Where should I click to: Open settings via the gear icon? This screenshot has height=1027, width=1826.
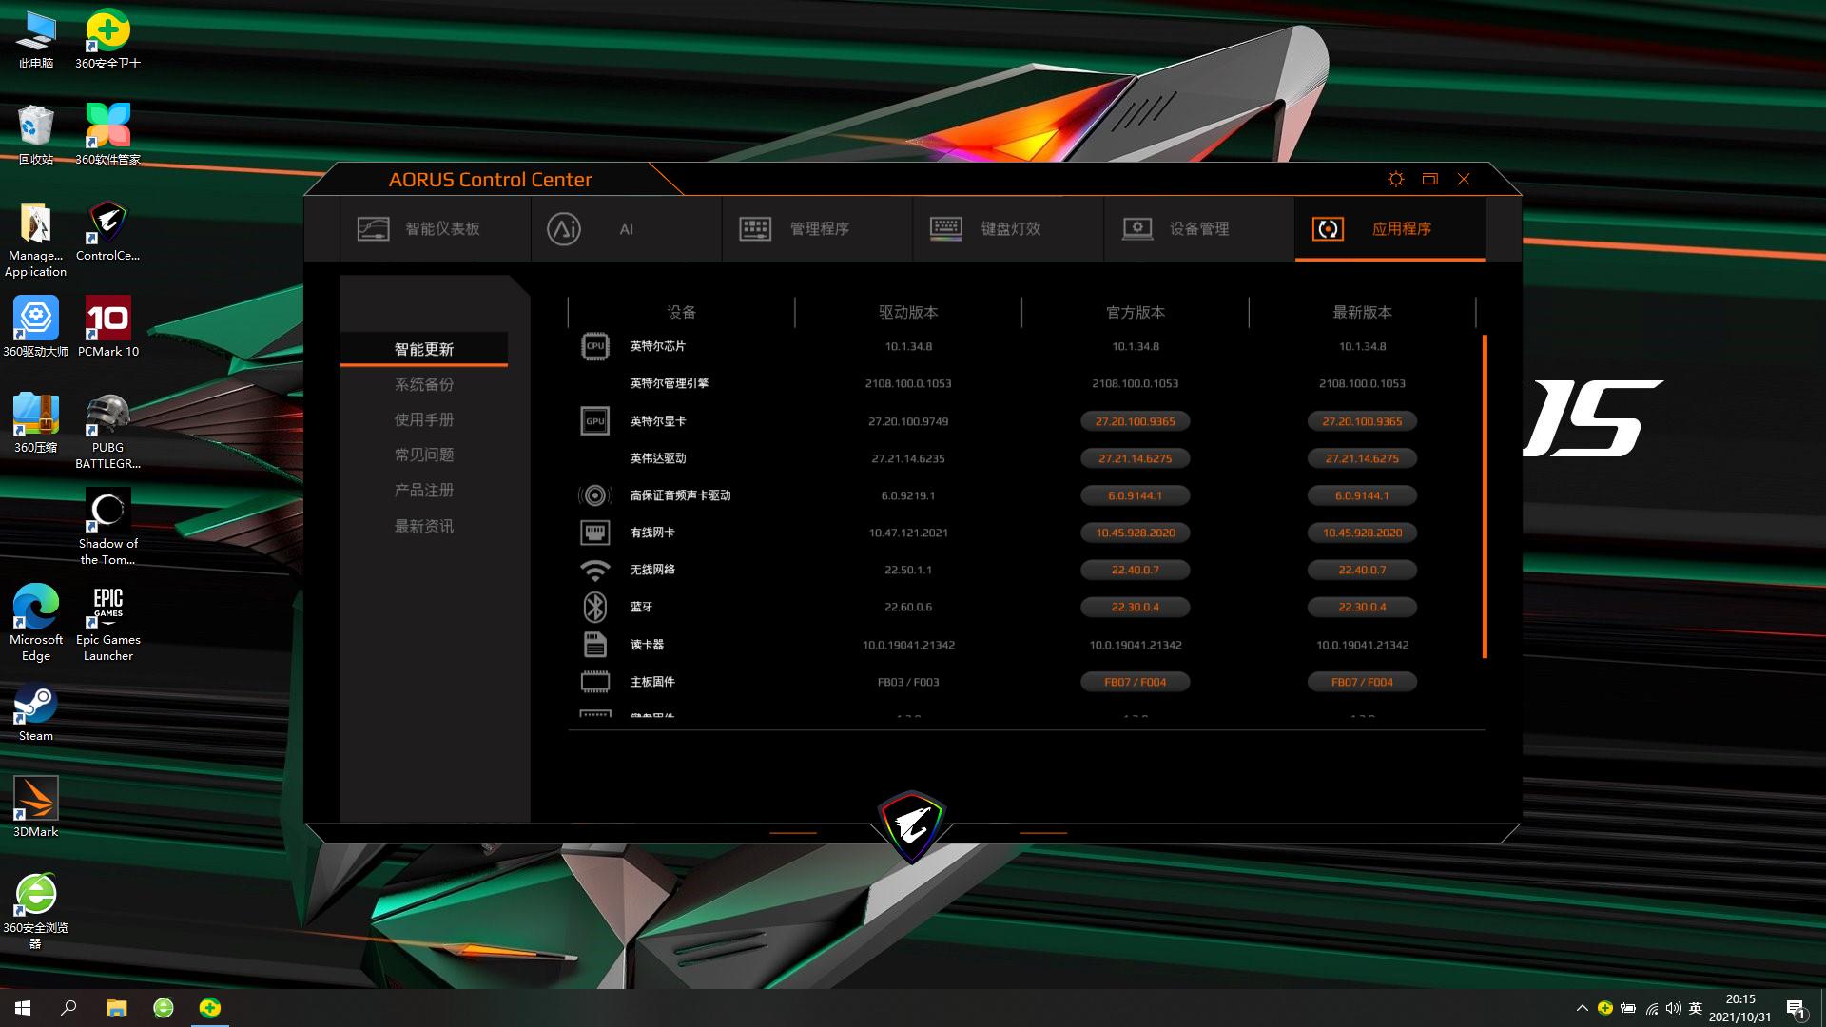[x=1395, y=179]
